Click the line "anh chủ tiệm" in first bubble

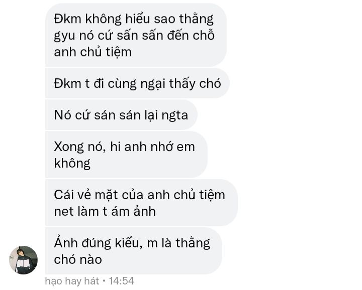[x=93, y=52]
